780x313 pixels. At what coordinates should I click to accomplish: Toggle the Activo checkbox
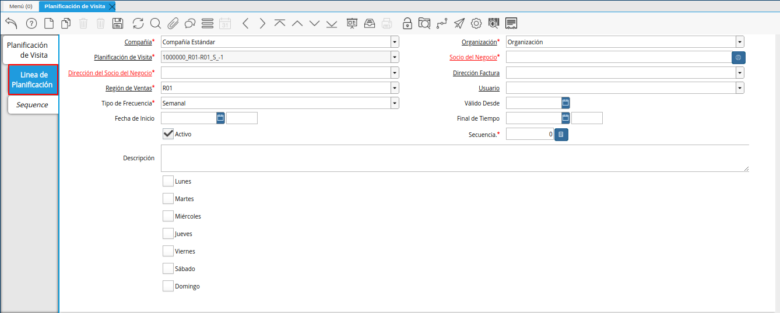tap(168, 134)
